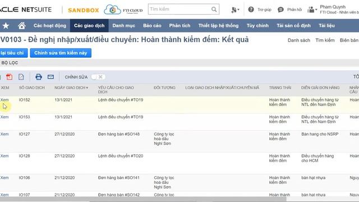The width and height of the screenshot is (359, 202).
Task: Click the FTI Cloud logo
Action: (123, 10)
